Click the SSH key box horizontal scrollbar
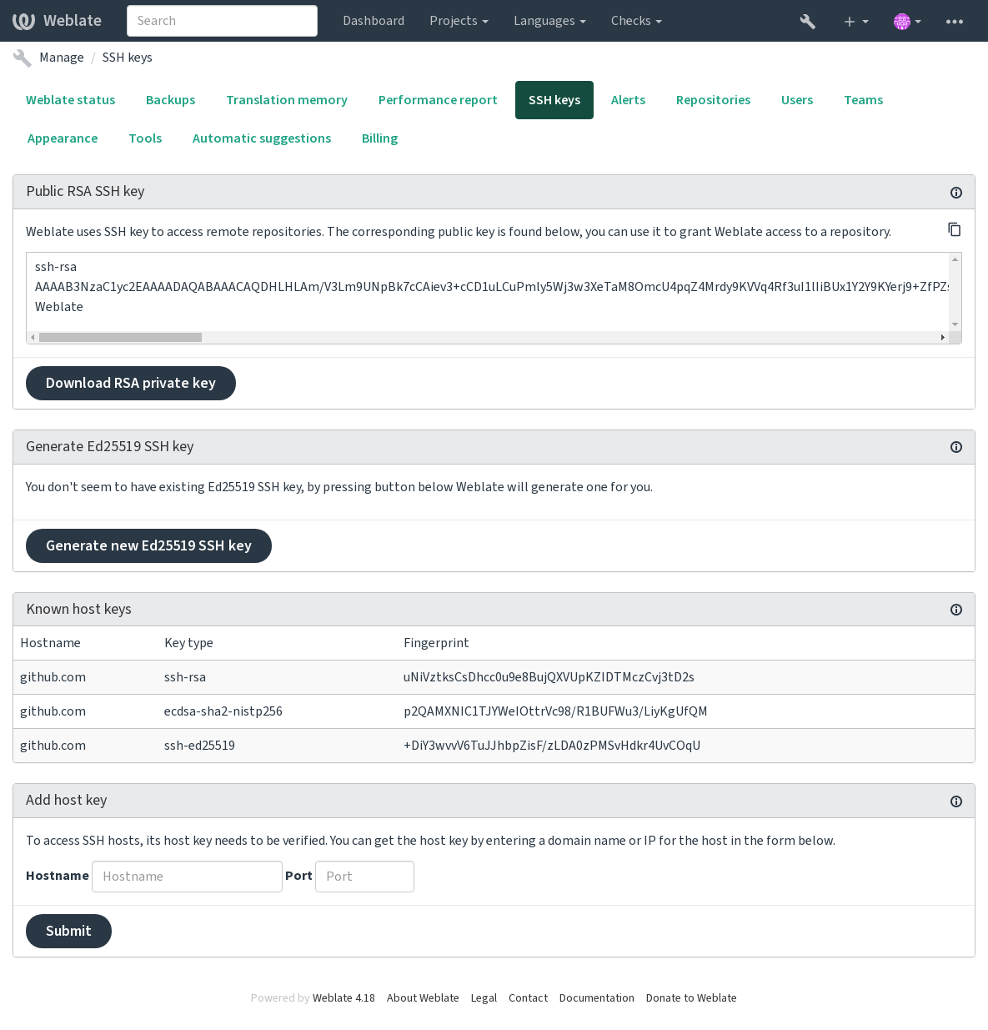Screen dimensions: 988x1030 [120, 338]
